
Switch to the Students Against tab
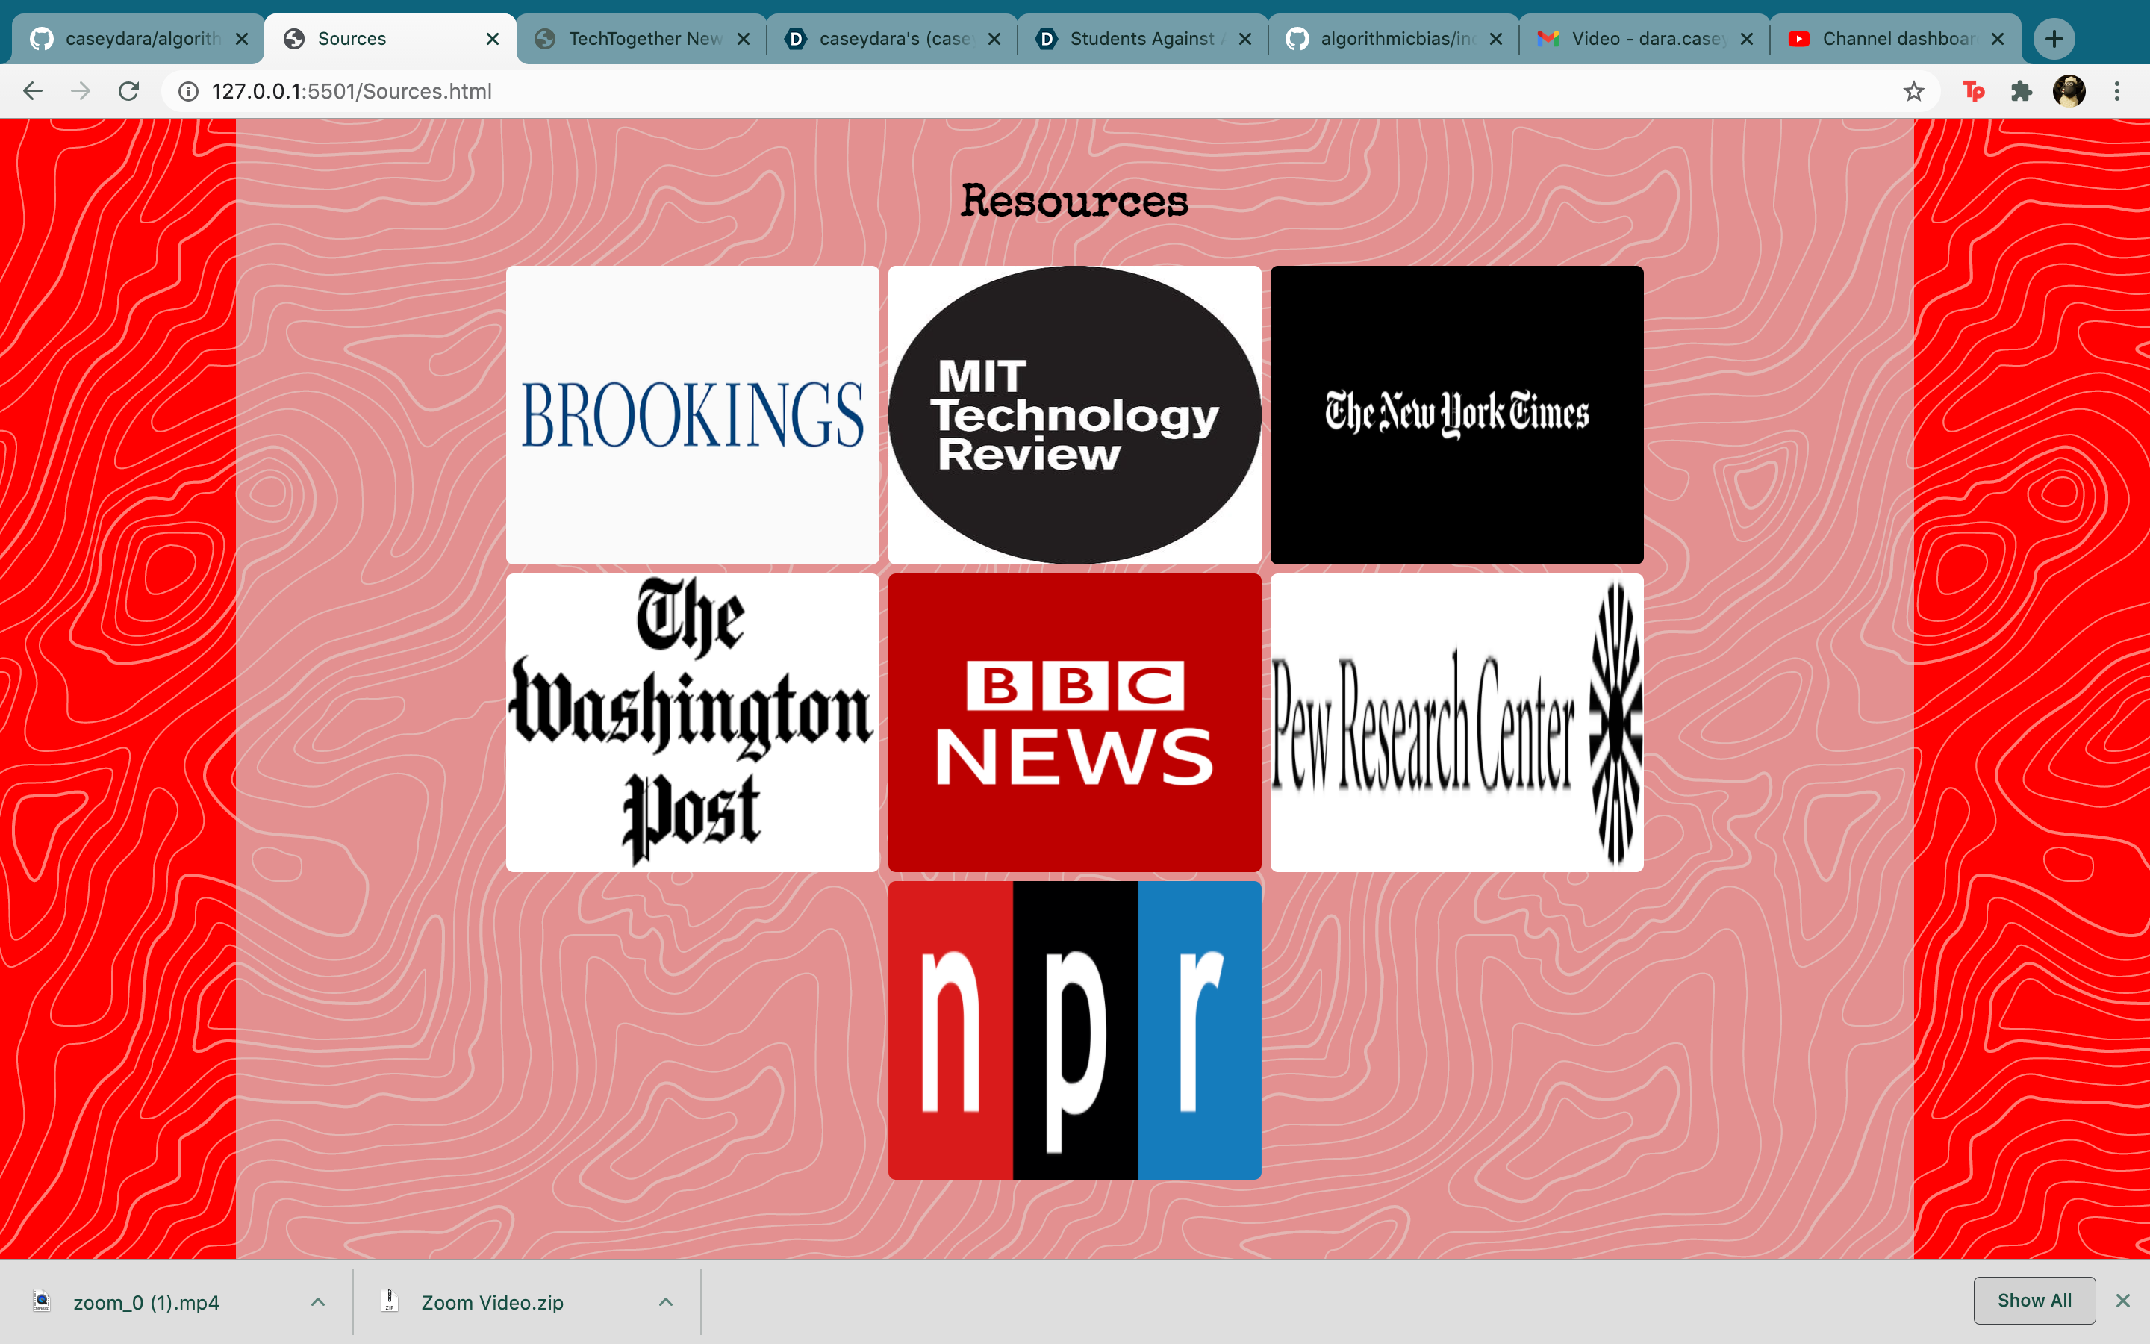[1141, 38]
